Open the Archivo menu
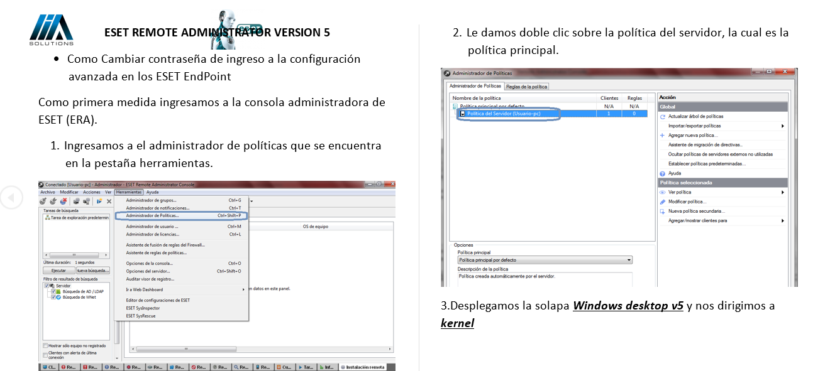The image size is (813, 371). click(x=48, y=192)
